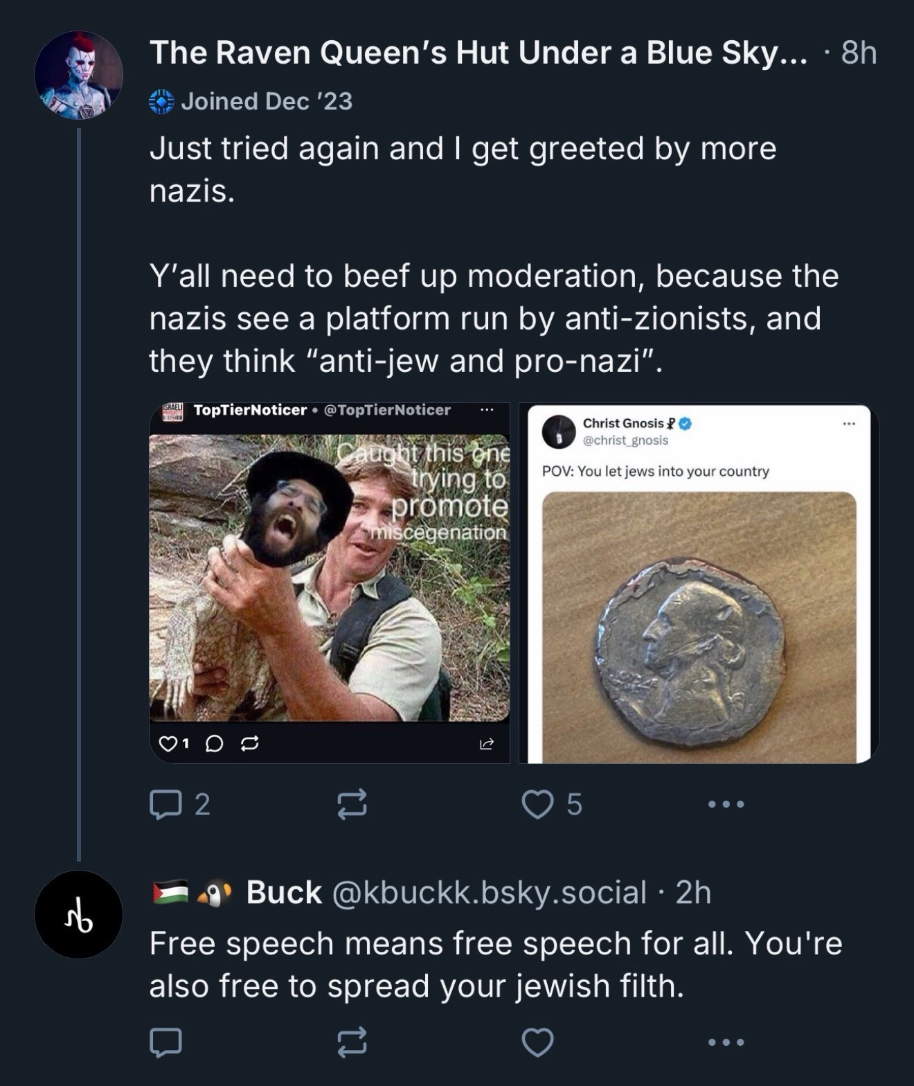Open reply on Raven Queen's post
Viewport: 914px width, 1086px height.
click(x=166, y=804)
